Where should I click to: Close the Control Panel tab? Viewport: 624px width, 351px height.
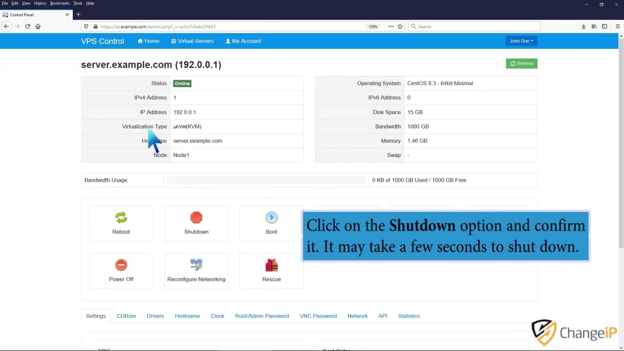[67, 15]
